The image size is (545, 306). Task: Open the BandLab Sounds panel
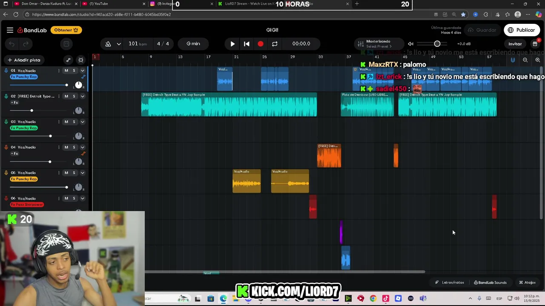(490, 282)
